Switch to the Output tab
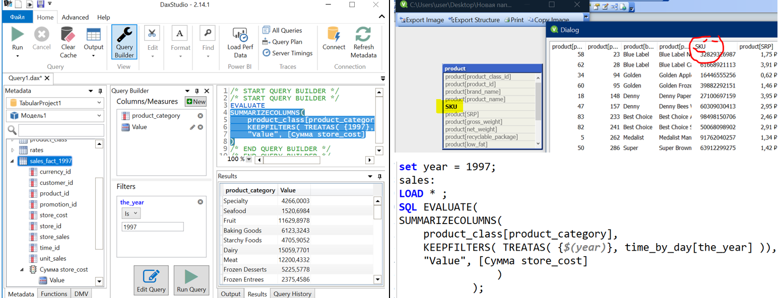Screen dimensions: 780x298 (231, 294)
